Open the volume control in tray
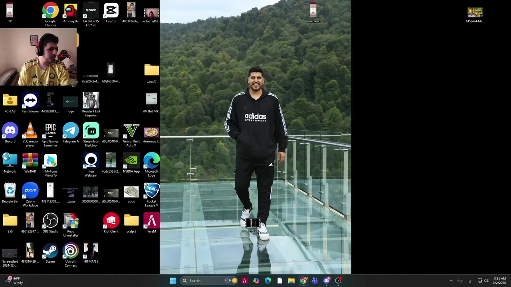Viewport: 511px width, 287px height. [x=486, y=281]
